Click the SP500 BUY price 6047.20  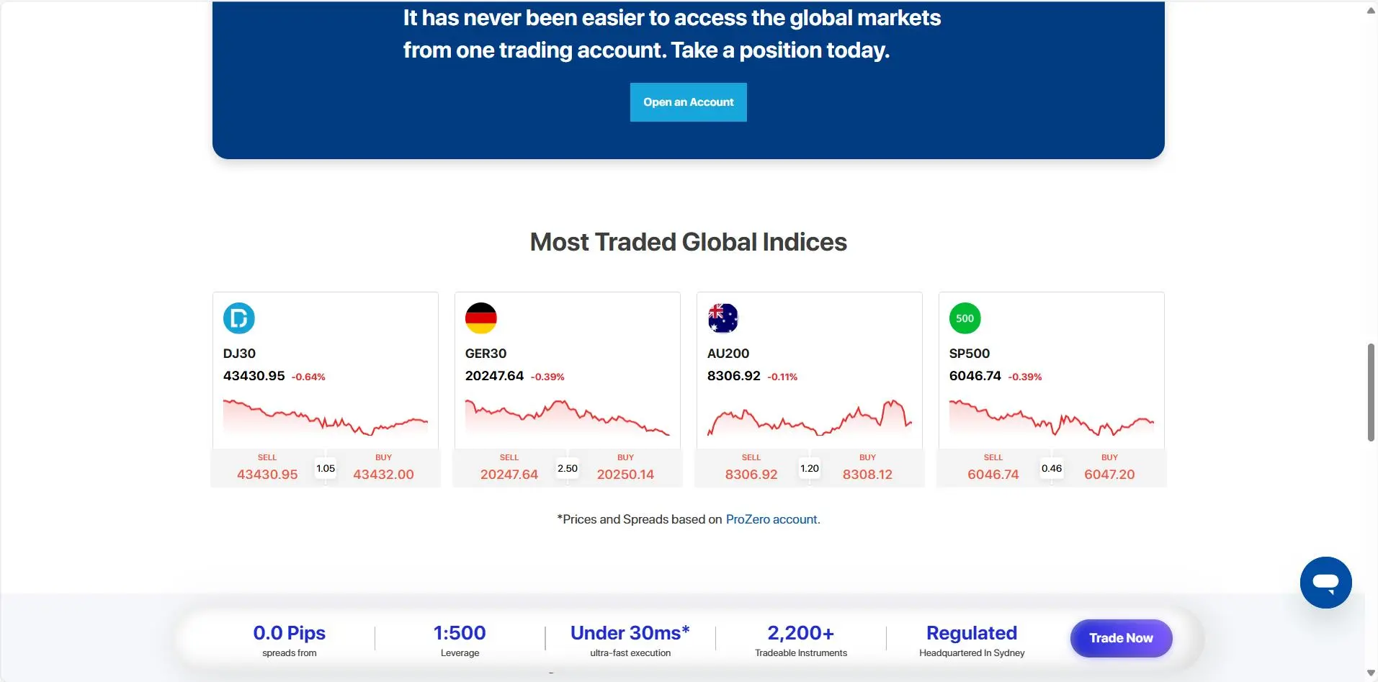1109,475
